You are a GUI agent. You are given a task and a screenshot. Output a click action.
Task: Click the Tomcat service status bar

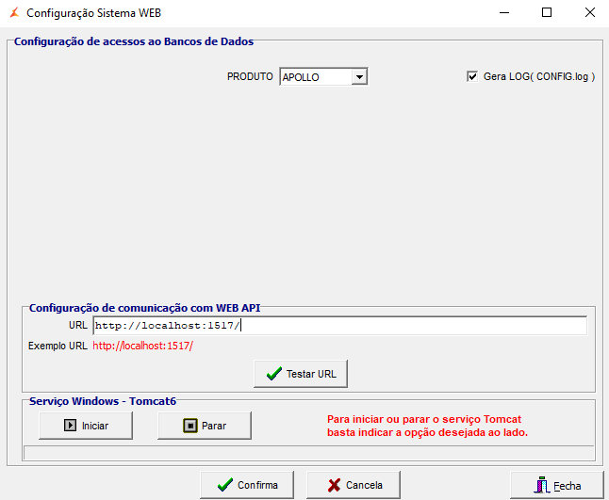(309, 453)
